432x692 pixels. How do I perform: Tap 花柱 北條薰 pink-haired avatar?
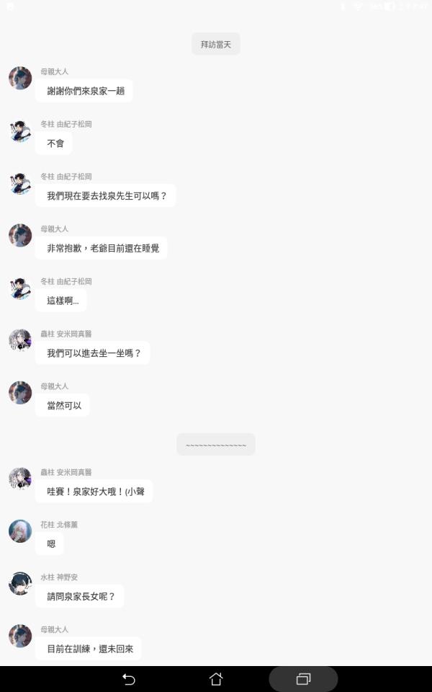(20, 531)
